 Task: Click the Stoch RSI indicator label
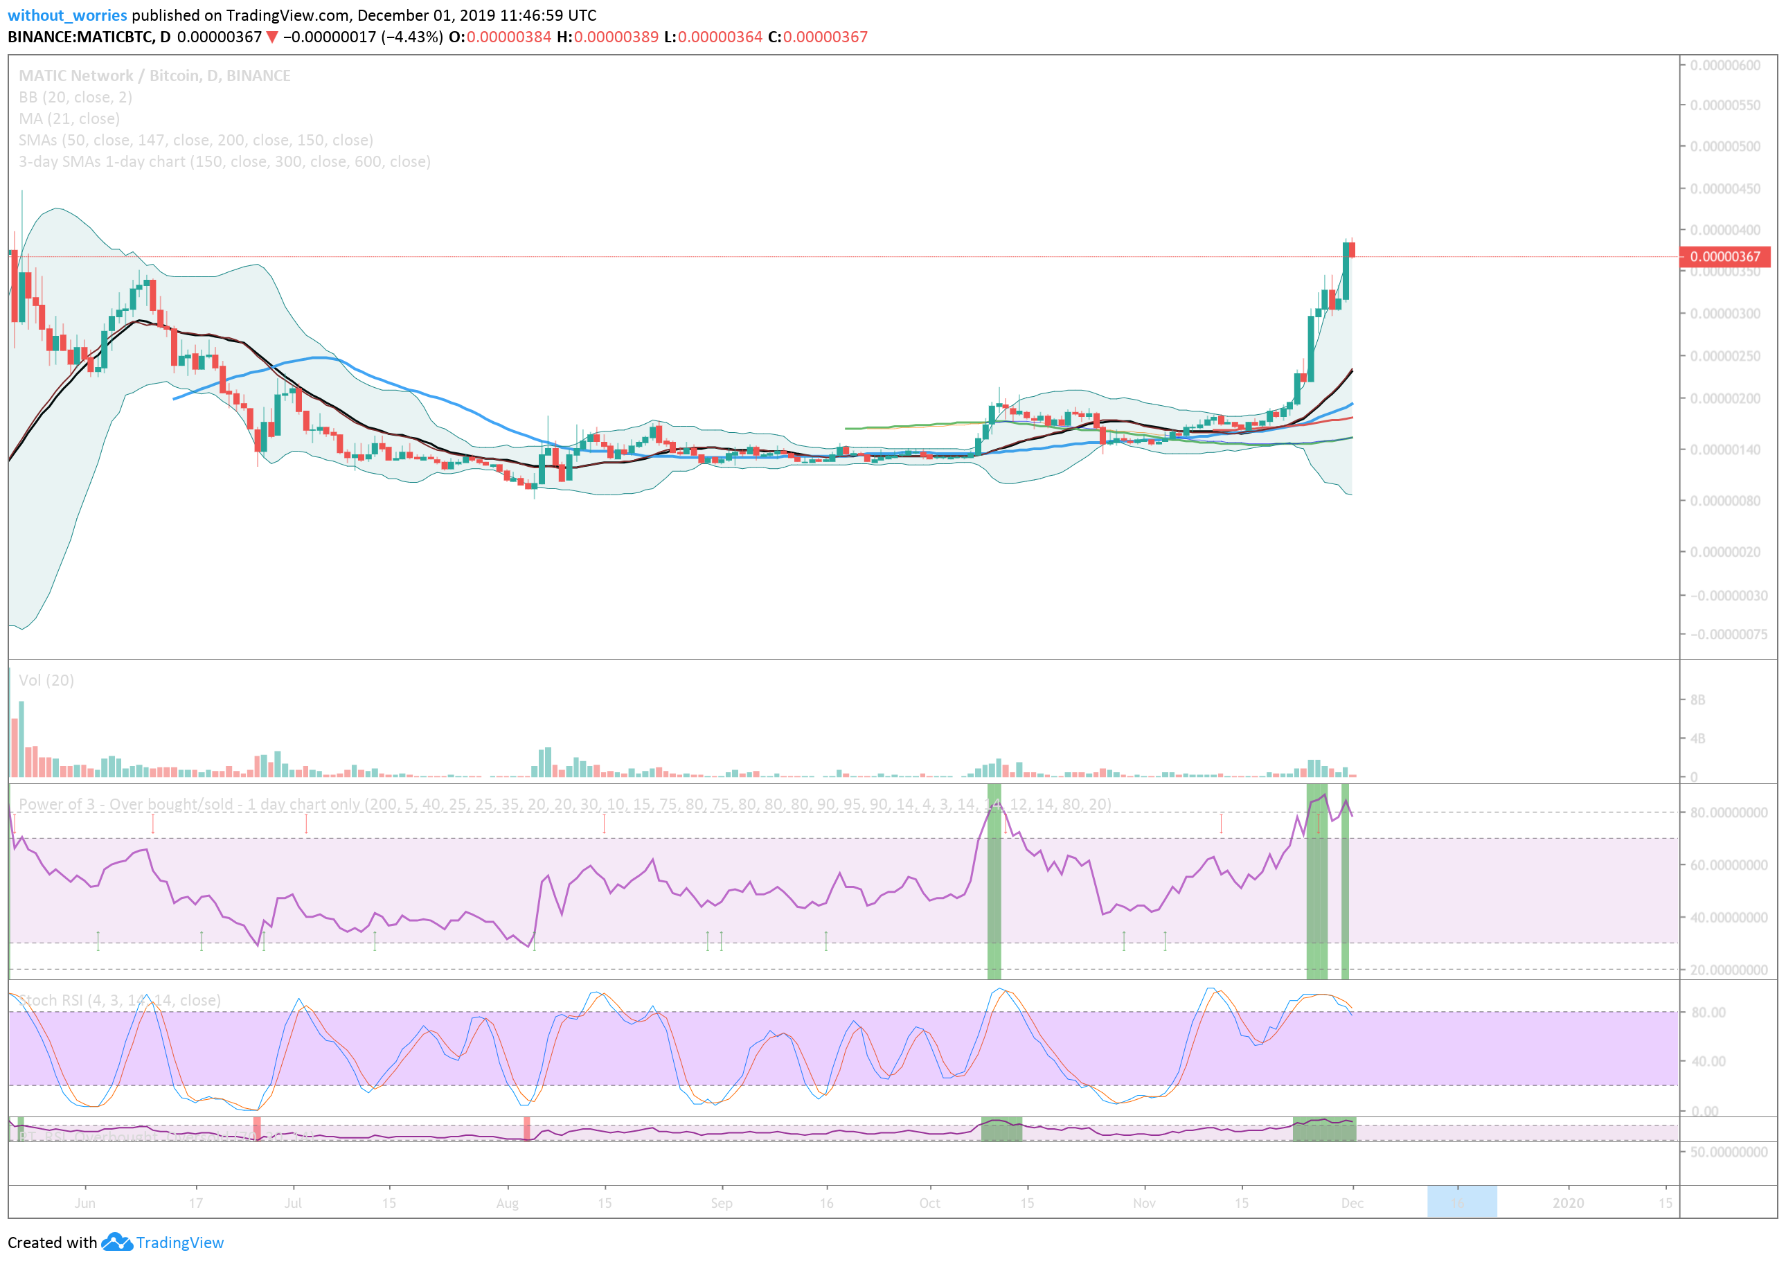120,1000
